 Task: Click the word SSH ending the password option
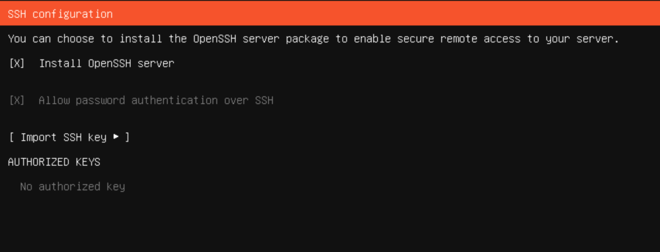(264, 100)
